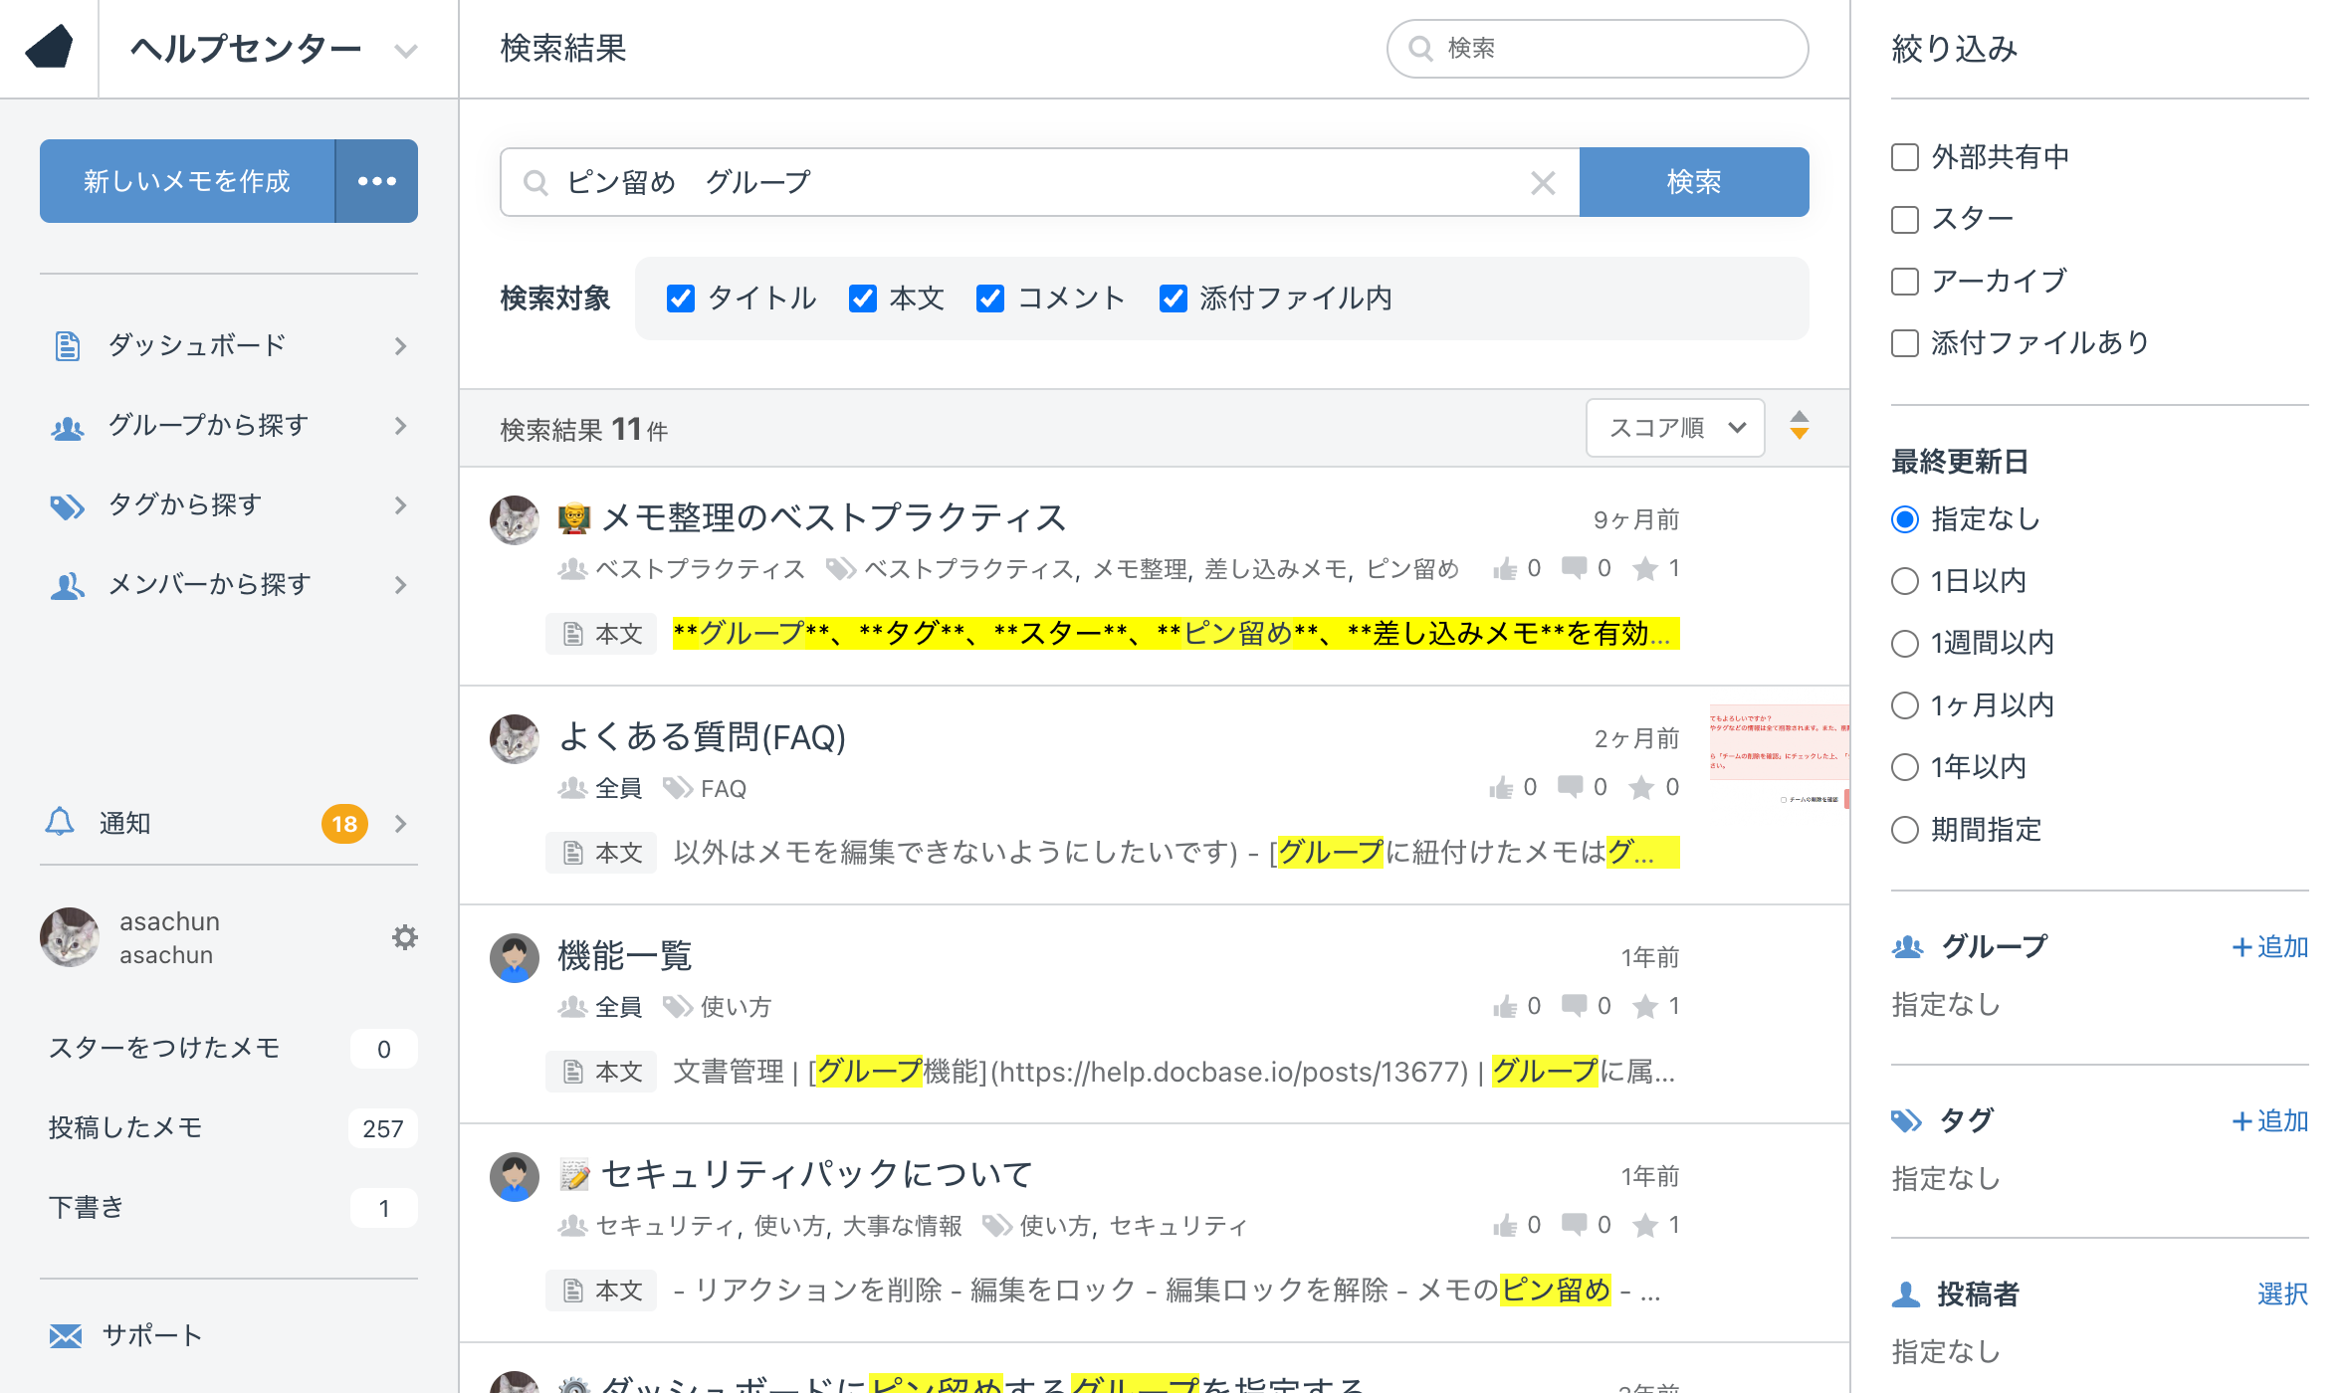This screenshot has width=2349, height=1393.
Task: Click 追加 next to グループ filter
Action: 2269,946
